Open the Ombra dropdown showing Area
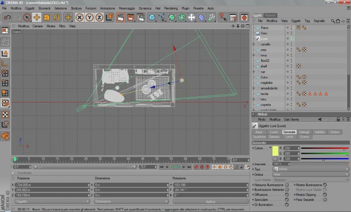351x212 pixels. click(x=311, y=174)
